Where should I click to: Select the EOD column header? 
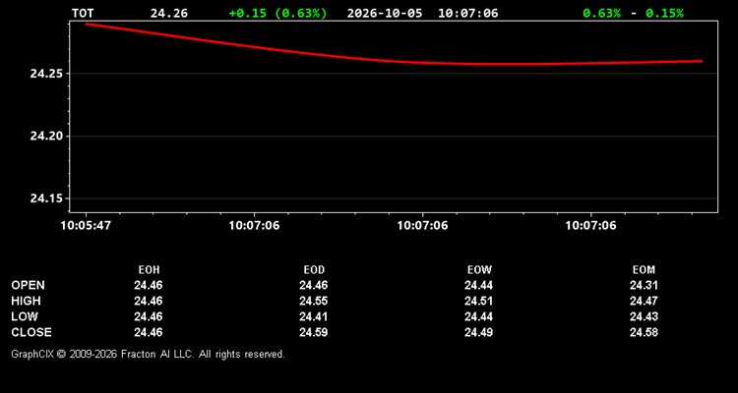(x=314, y=270)
